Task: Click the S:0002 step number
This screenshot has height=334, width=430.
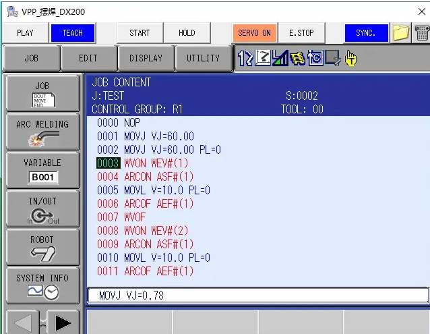Action: point(302,96)
